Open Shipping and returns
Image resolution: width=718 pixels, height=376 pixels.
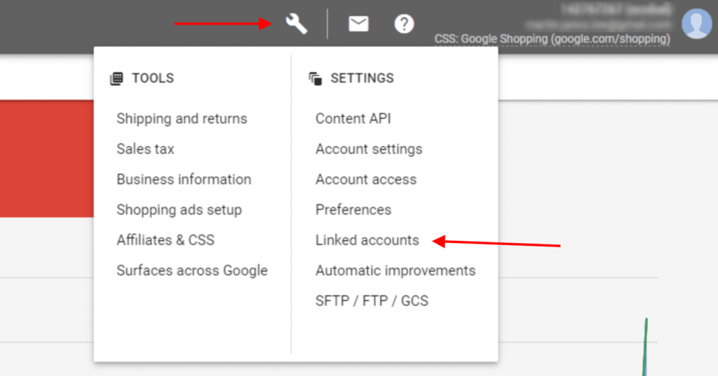point(182,119)
